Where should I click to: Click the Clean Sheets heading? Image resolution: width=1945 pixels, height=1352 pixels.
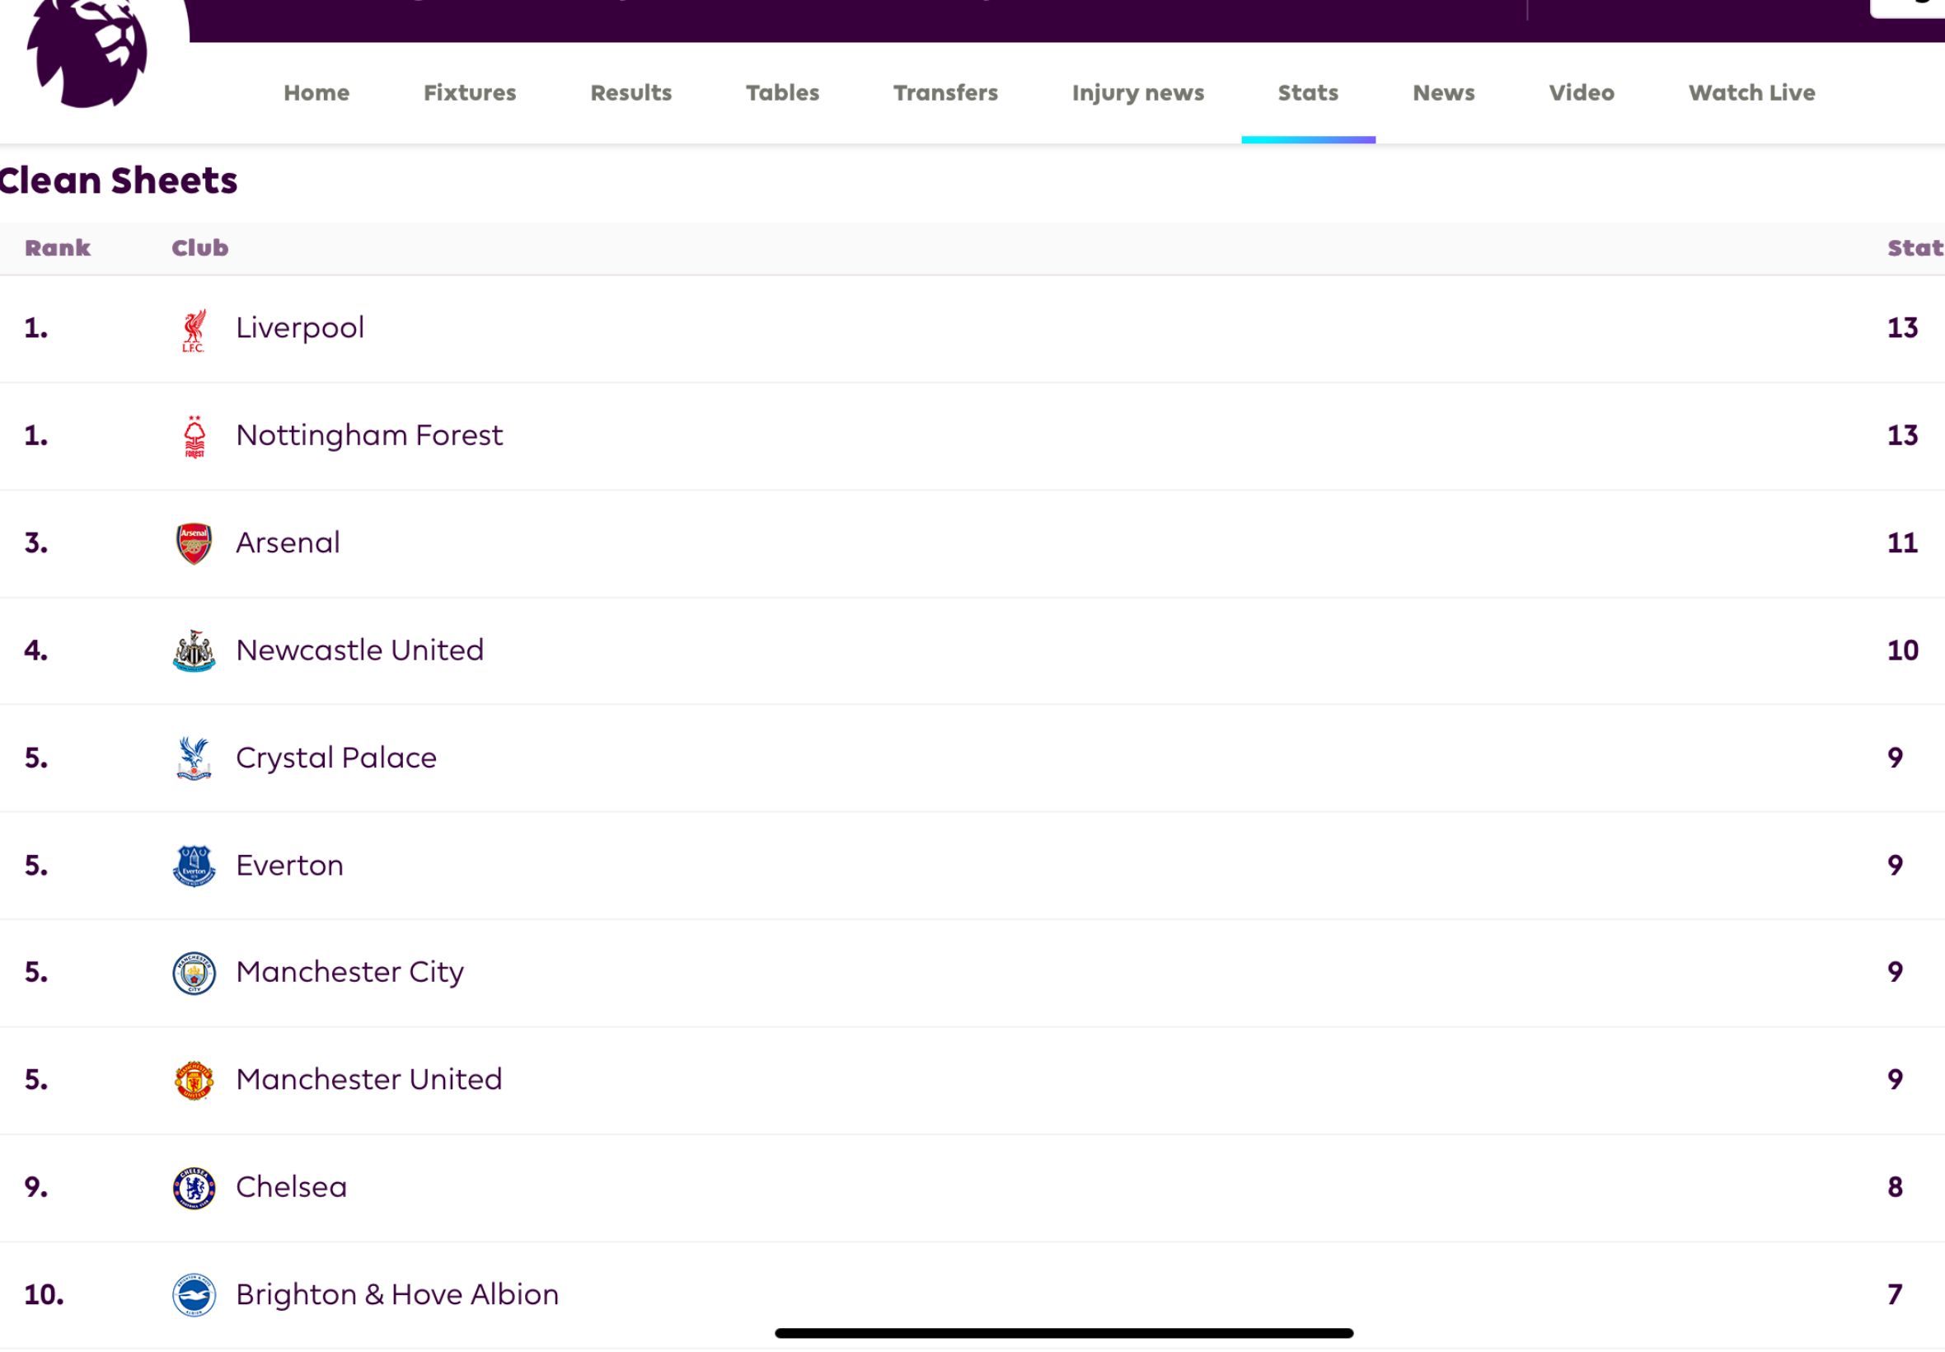118,181
